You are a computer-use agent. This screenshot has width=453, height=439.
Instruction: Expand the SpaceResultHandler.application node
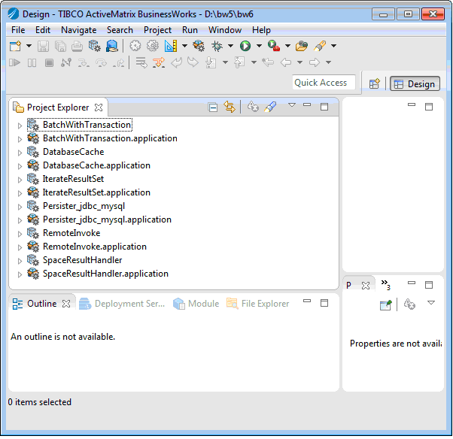[20, 274]
